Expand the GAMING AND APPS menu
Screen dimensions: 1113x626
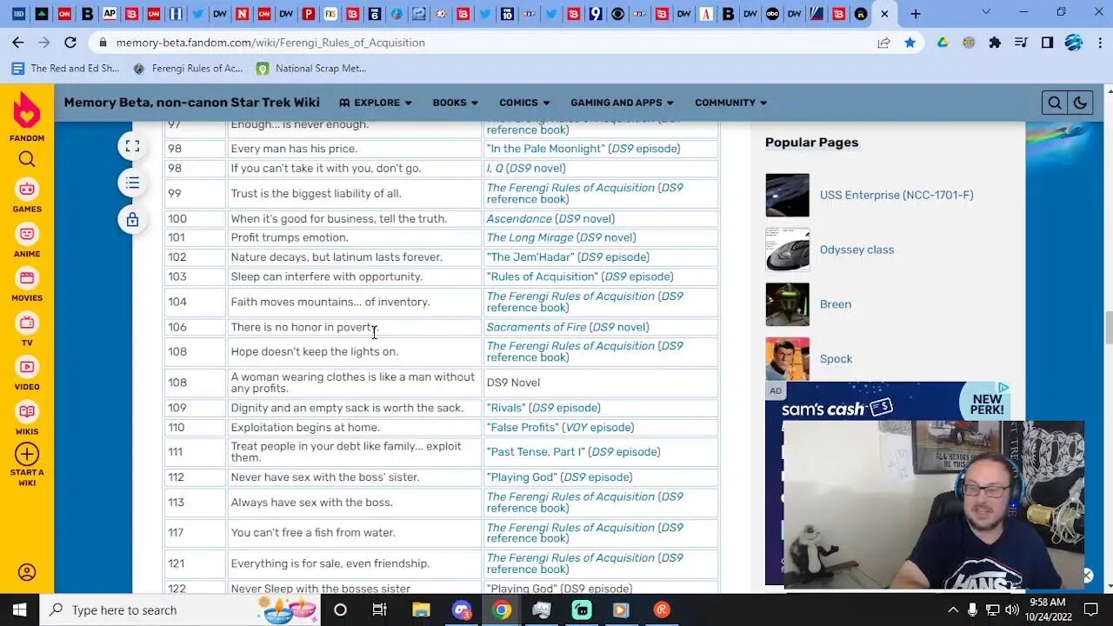pyautogui.click(x=623, y=103)
